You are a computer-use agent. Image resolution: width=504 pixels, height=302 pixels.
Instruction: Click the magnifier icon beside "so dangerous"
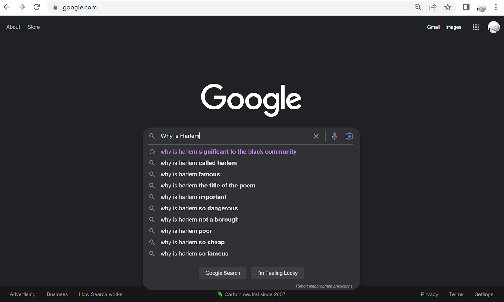[x=152, y=208]
